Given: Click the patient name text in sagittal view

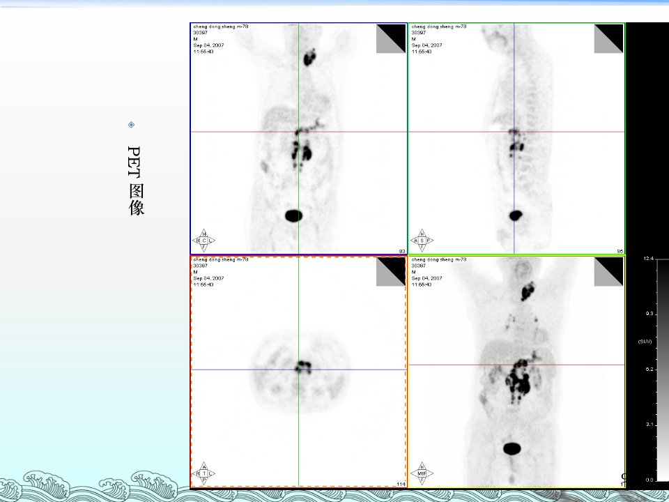Looking at the screenshot, I should [x=438, y=26].
